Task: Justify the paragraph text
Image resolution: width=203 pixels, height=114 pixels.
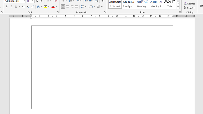Action: (77, 7)
